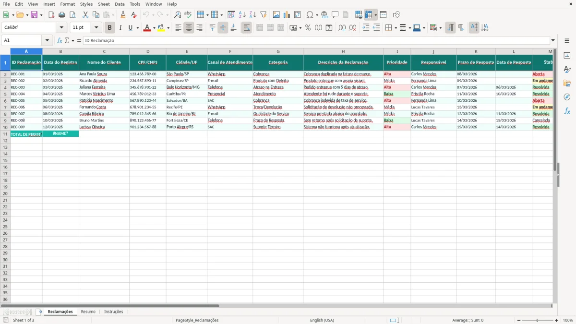Toggle Italic formatting
The height and width of the screenshot is (324, 576).
(120, 28)
